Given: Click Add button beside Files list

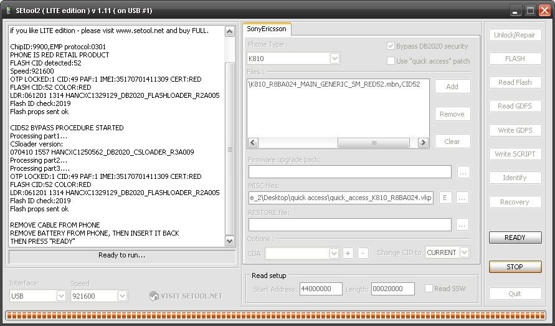Looking at the screenshot, I should [452, 87].
